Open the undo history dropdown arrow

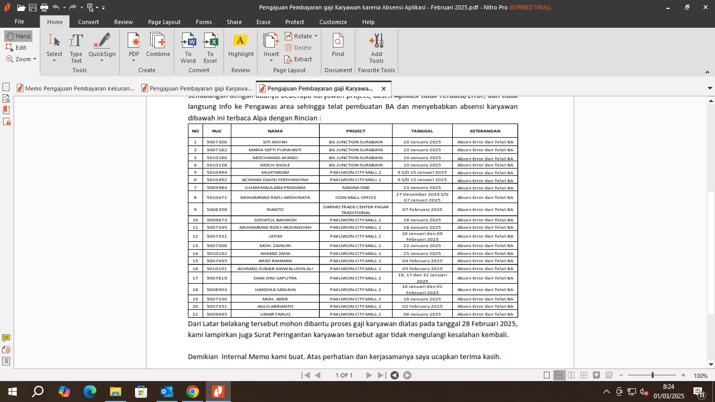(x=65, y=8)
